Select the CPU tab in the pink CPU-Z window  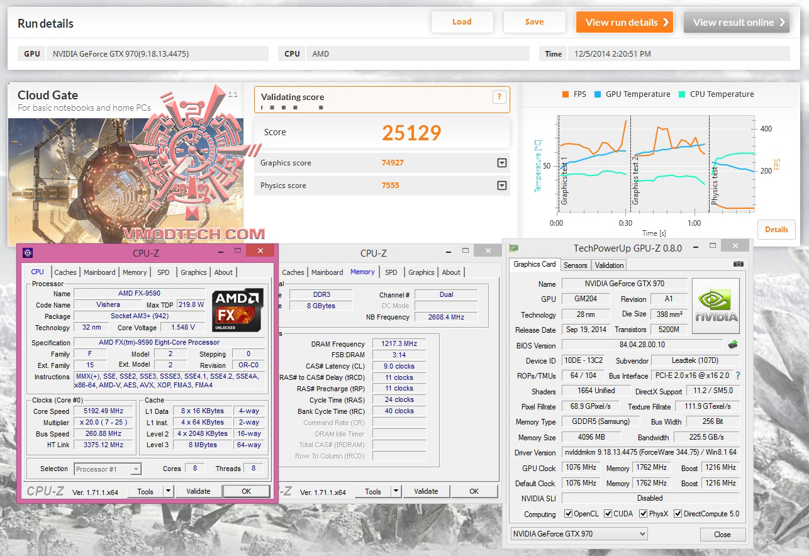38,272
